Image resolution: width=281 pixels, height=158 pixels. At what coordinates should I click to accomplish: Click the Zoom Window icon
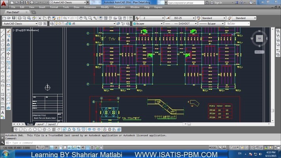90,18
